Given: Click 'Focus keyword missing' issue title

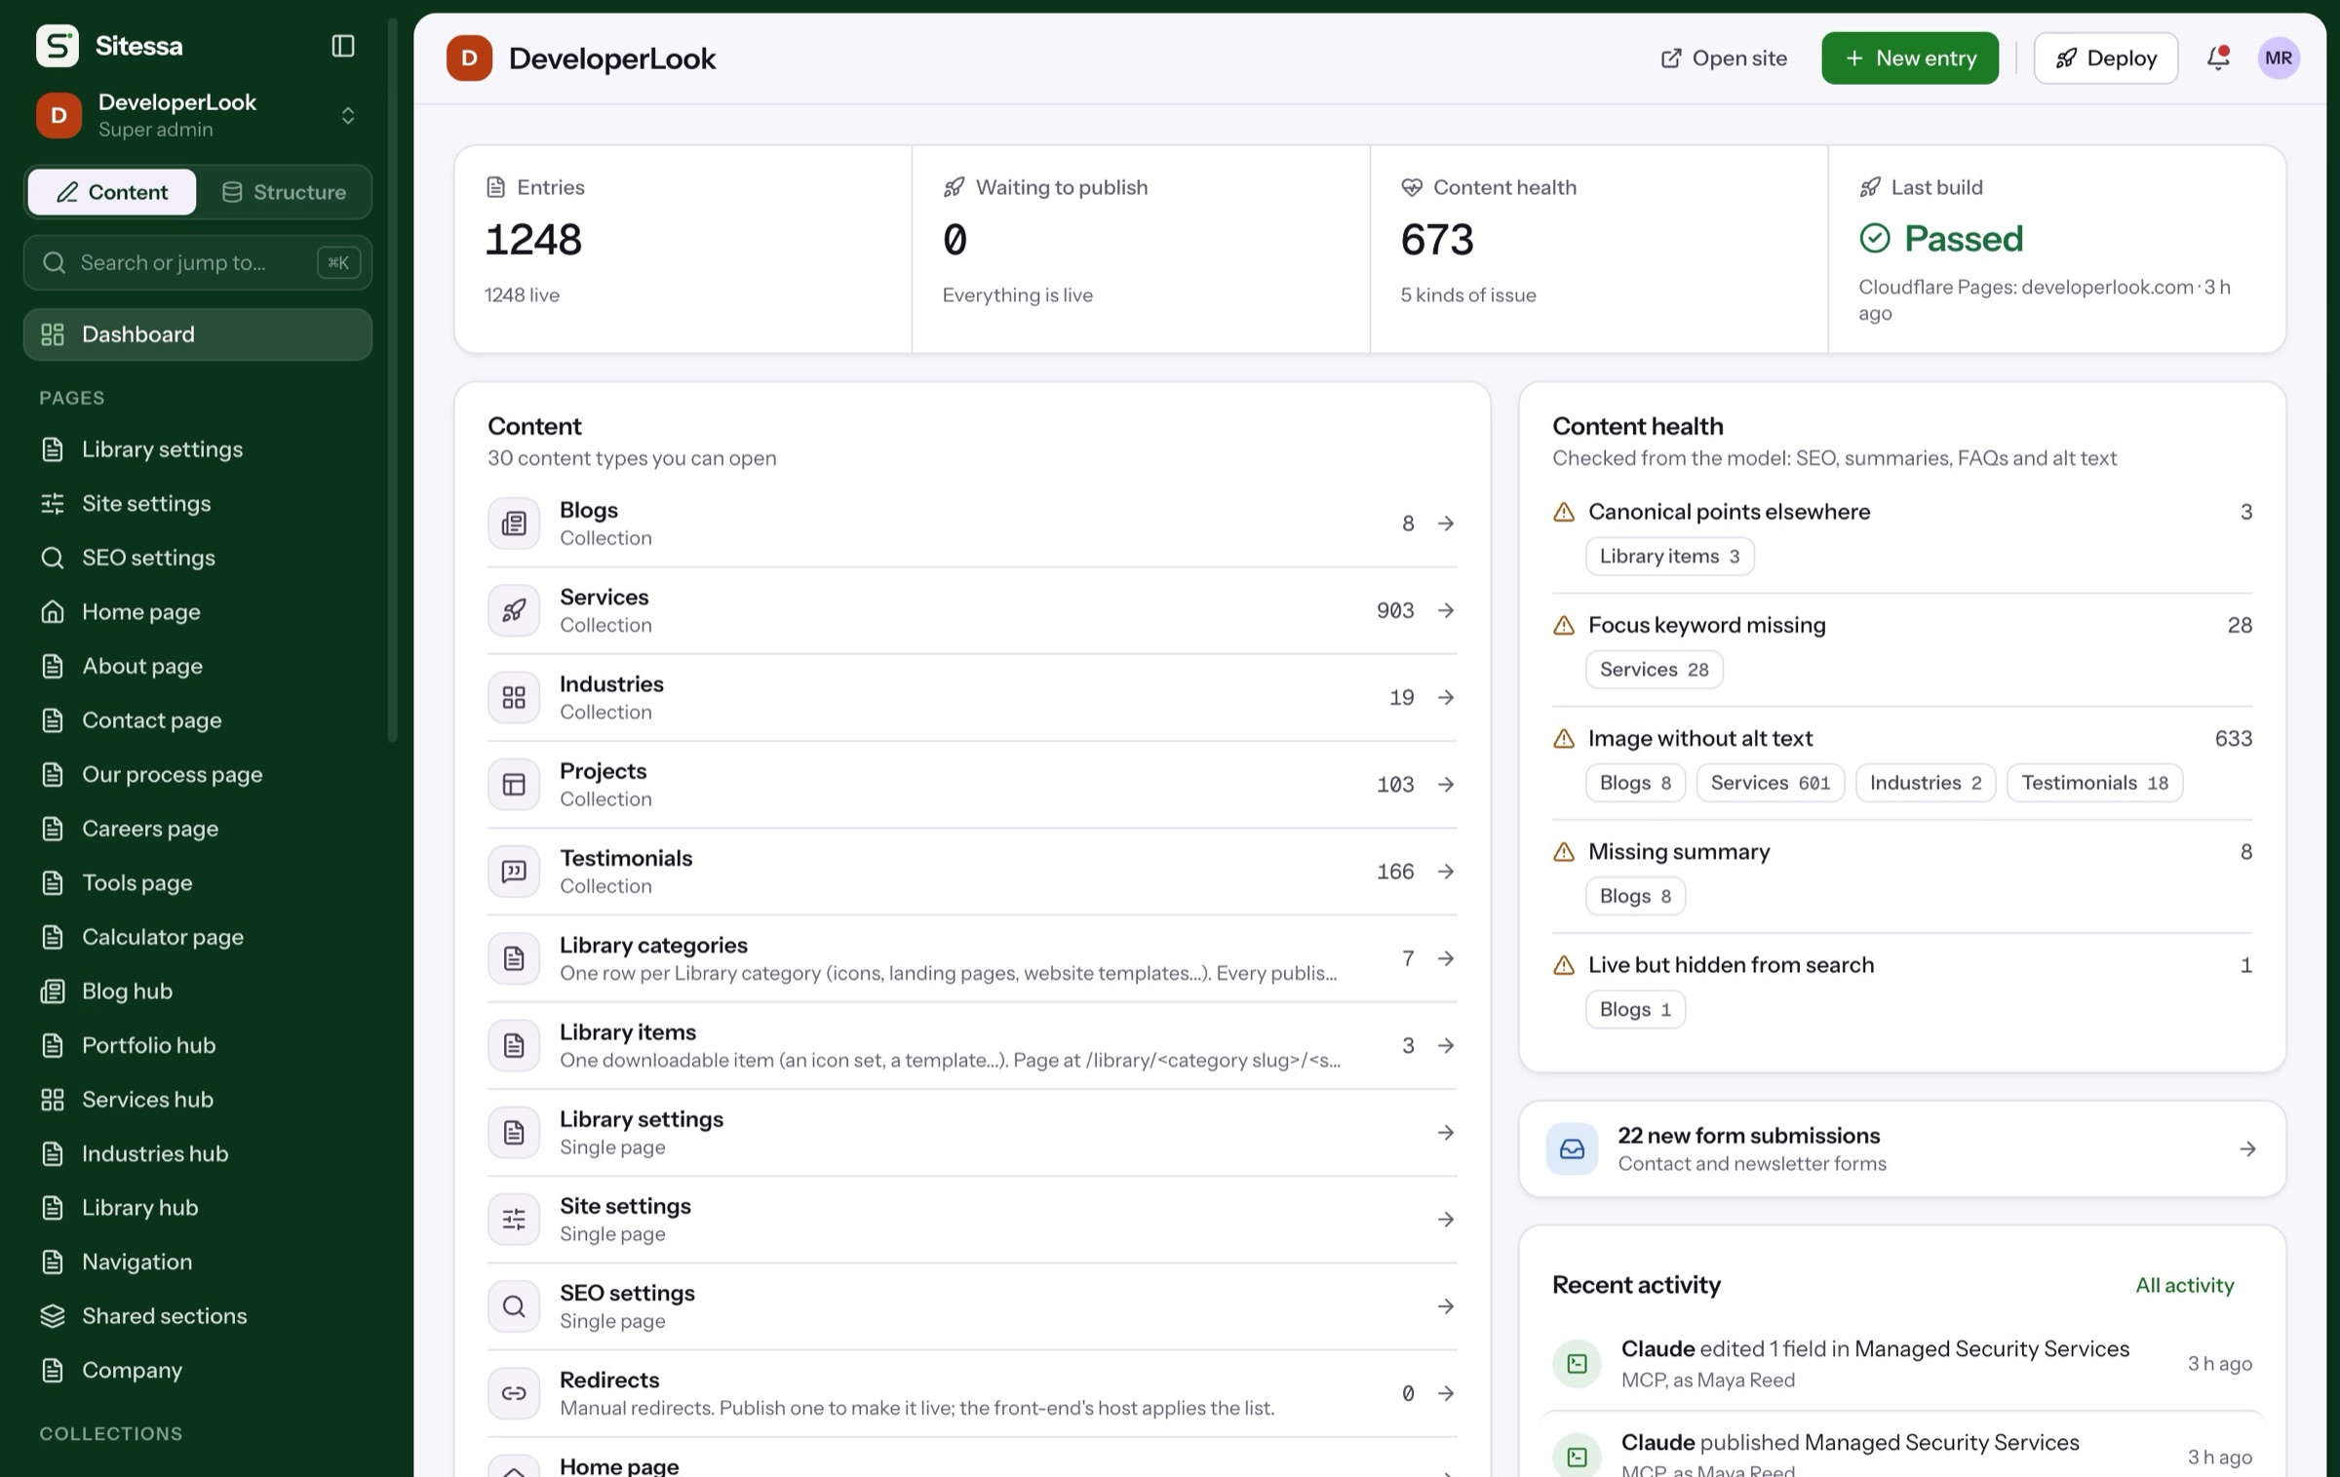Looking at the screenshot, I should [1706, 625].
